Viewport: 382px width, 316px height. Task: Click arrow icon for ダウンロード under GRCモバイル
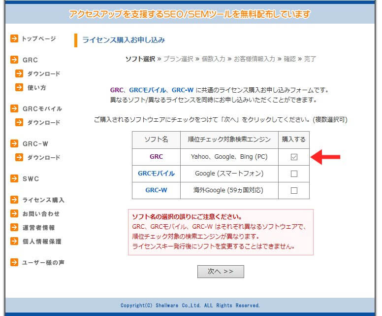click(19, 122)
